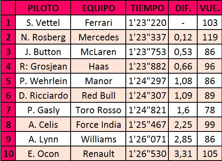Select position number 10 cell
This screenshot has height=161, width=222.
click(x=8, y=153)
